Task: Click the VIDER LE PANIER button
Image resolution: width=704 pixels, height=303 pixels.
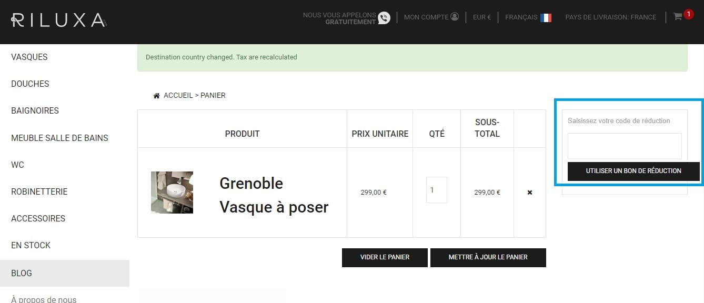Action: pyautogui.click(x=385, y=257)
